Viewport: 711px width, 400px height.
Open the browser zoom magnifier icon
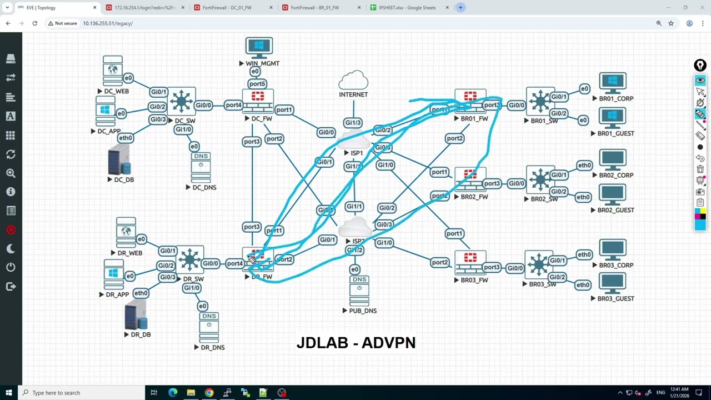[659, 23]
